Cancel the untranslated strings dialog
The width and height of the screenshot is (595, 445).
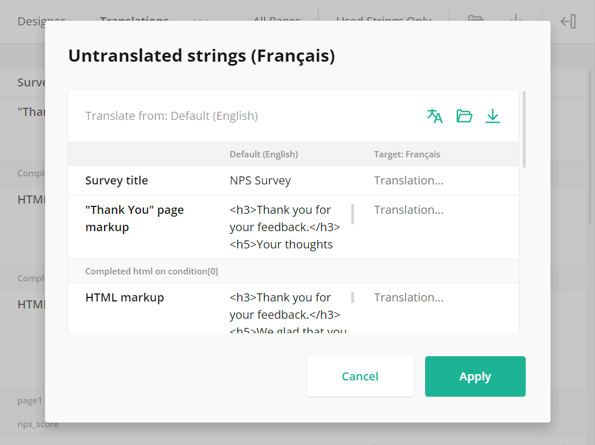(360, 376)
